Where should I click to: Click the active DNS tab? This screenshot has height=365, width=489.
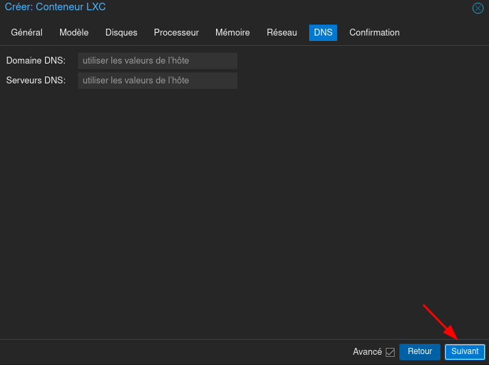pyautogui.click(x=323, y=33)
